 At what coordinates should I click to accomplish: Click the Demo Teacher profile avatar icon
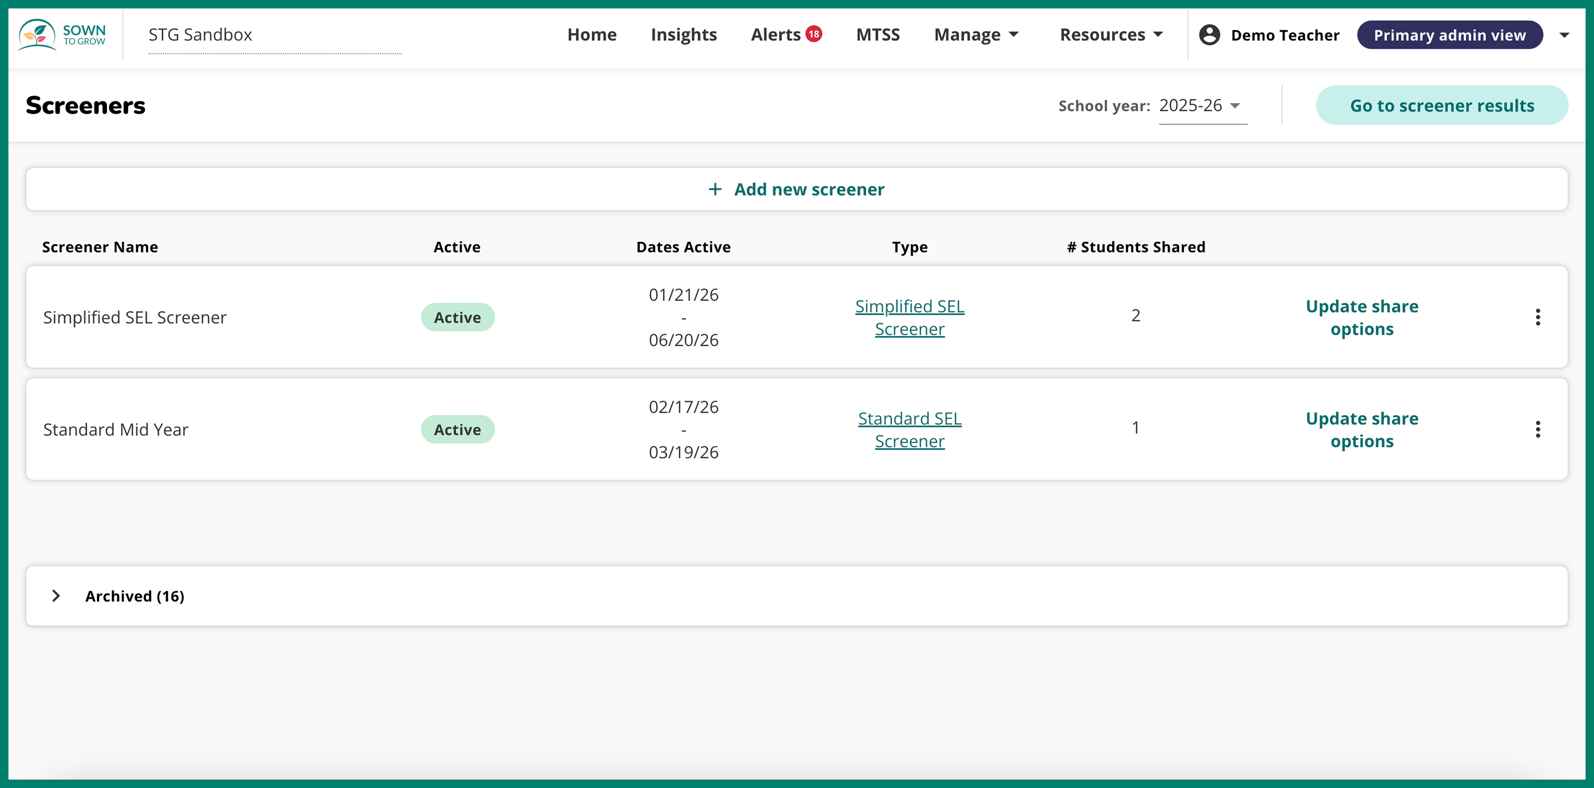(x=1209, y=35)
